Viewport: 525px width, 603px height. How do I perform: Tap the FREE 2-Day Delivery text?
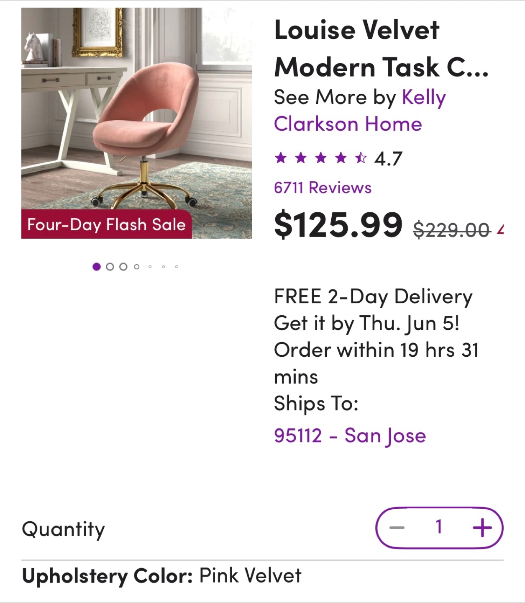pyautogui.click(x=373, y=296)
